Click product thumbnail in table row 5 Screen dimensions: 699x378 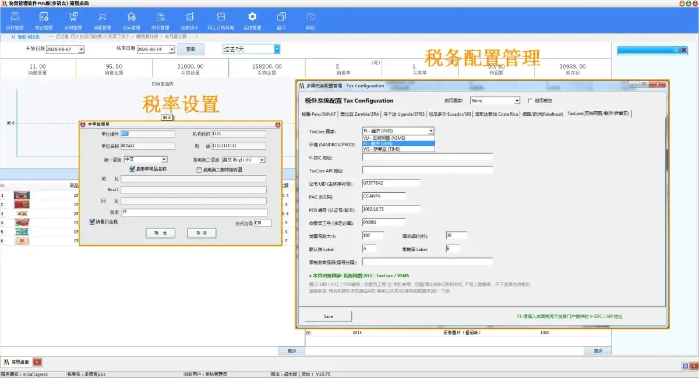[x=22, y=231]
